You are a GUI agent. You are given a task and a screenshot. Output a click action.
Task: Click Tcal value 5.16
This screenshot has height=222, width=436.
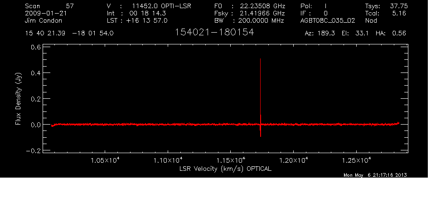[x=399, y=13]
